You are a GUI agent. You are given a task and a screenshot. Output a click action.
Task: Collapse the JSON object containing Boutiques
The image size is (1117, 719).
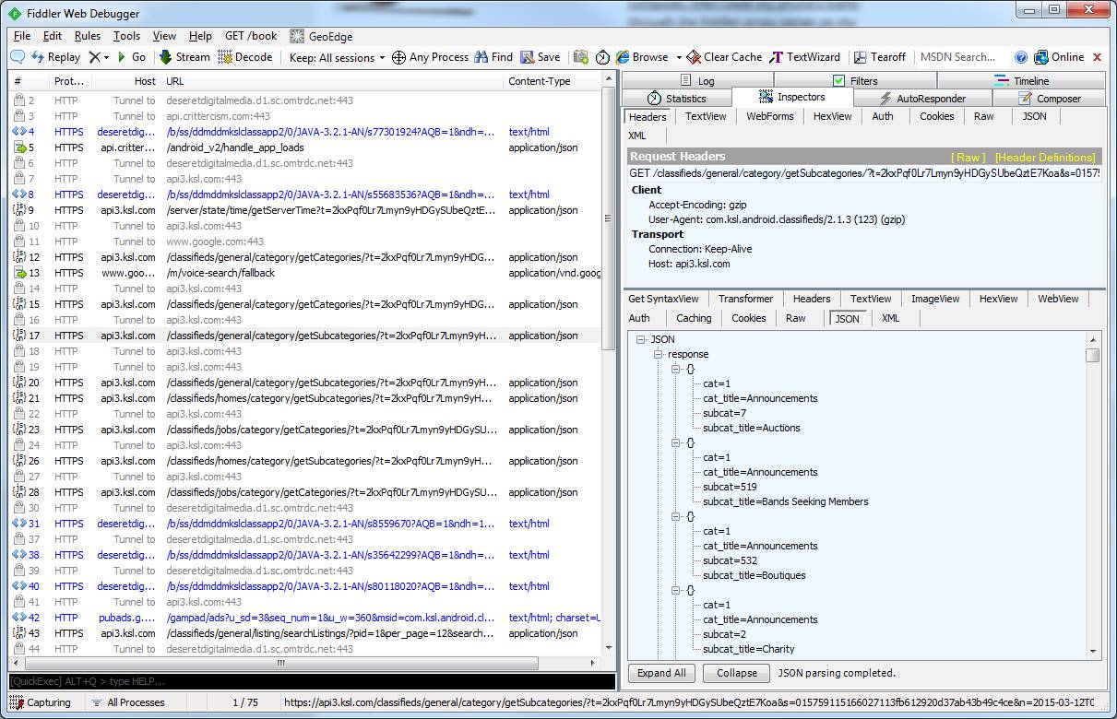click(676, 516)
